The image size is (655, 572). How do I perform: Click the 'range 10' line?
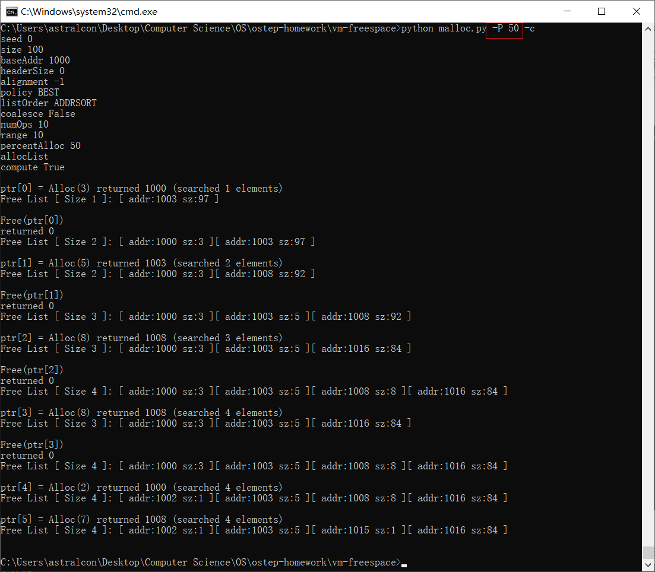tap(22, 135)
